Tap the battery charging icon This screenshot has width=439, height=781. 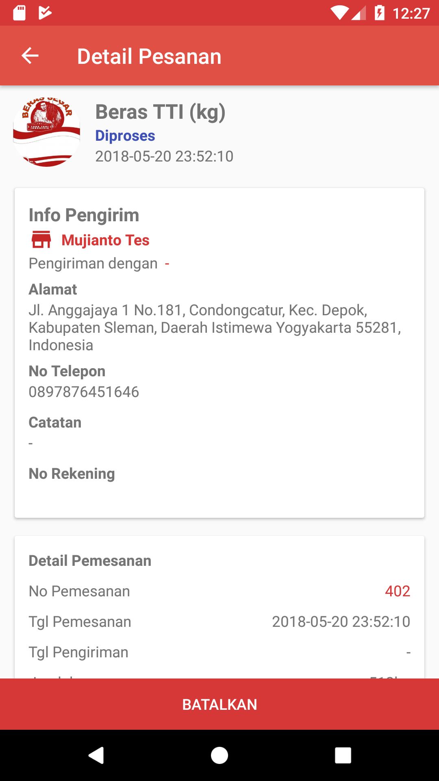tap(379, 13)
